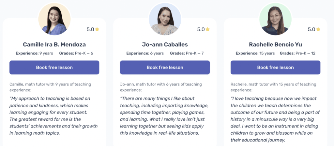Book free lesson with Camille
This screenshot has height=149, width=334.
point(54,67)
